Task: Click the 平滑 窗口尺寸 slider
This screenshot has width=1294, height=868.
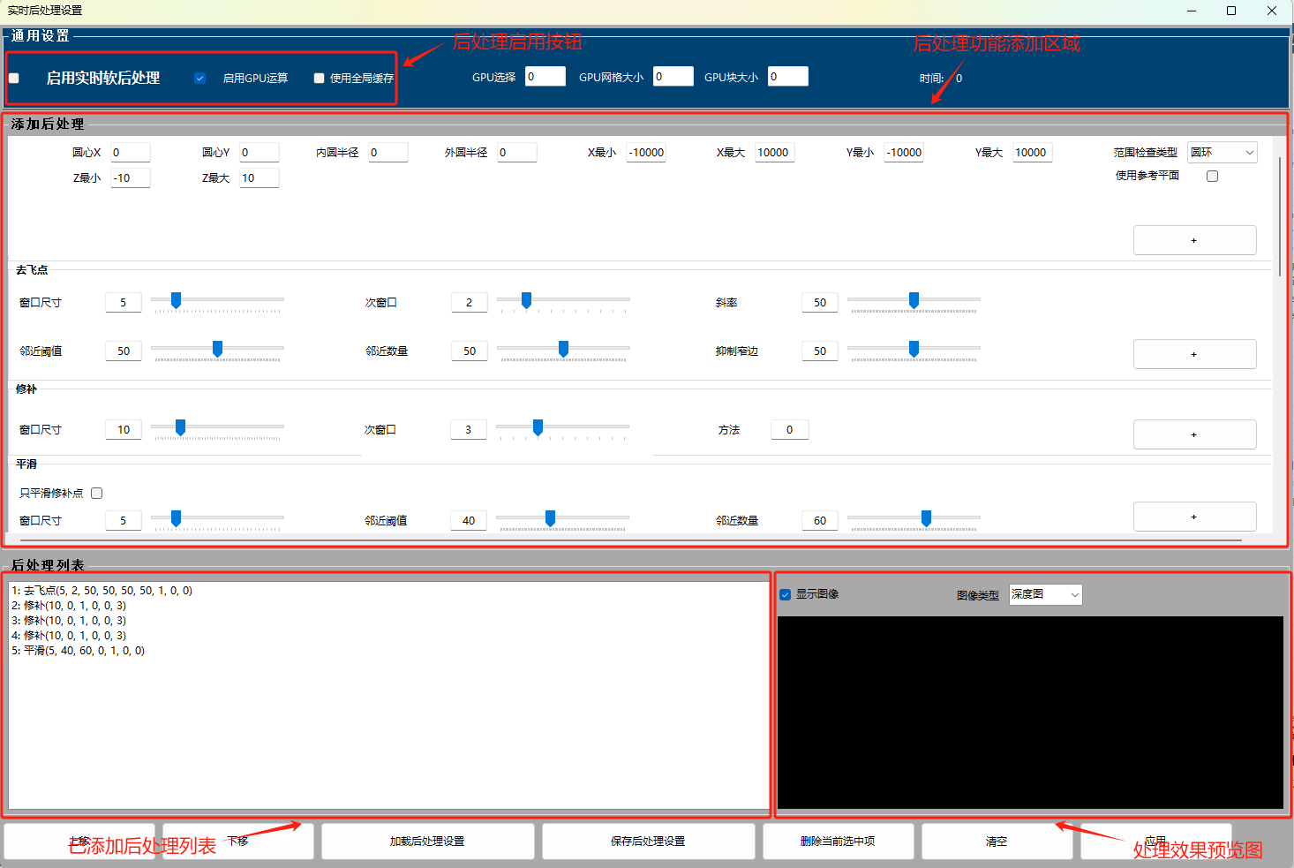Action: pos(218,521)
